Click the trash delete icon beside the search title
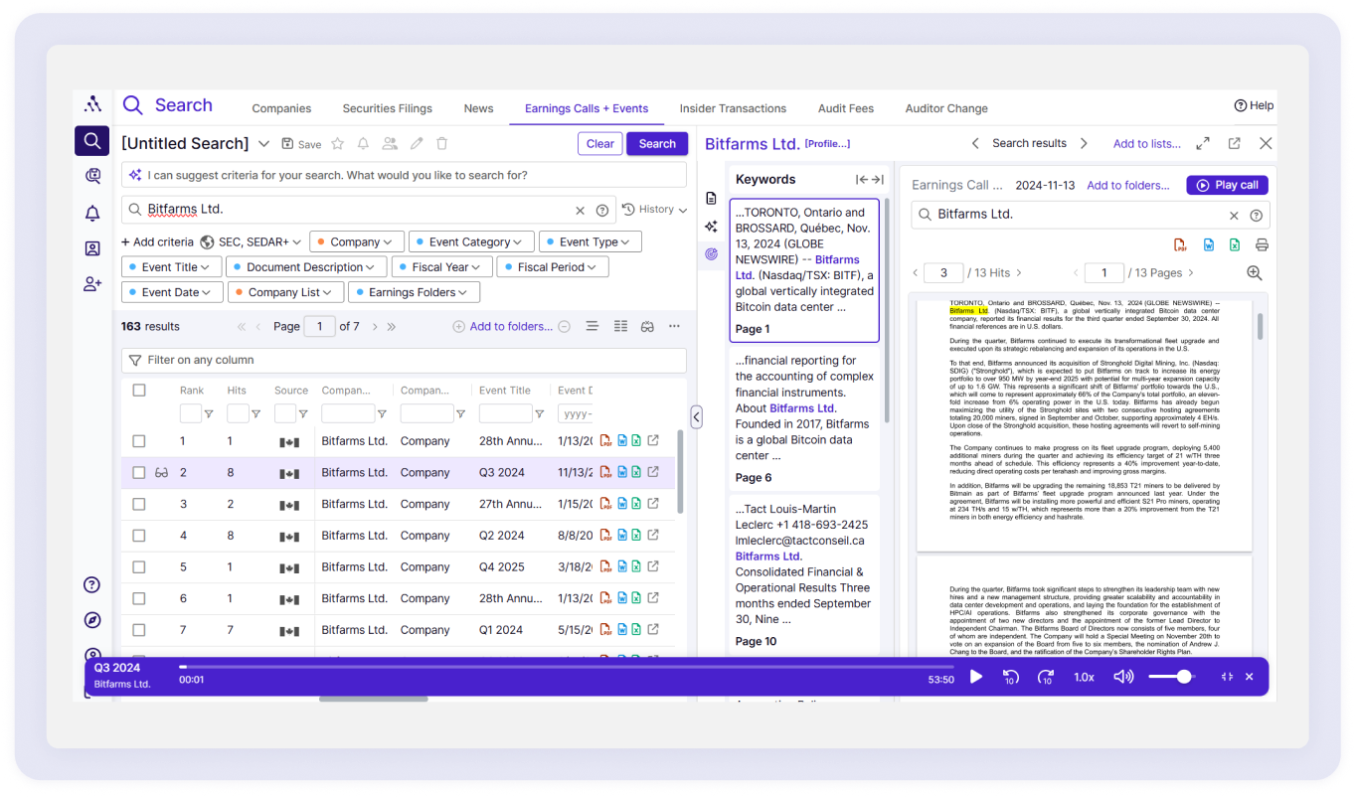This screenshot has width=1356, height=797. (x=442, y=144)
